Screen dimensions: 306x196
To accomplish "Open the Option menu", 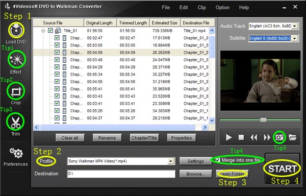I will coord(222,8).
